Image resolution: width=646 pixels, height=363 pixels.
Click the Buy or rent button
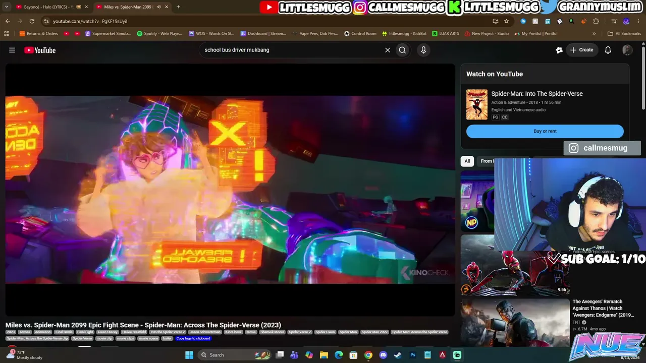[545, 131]
